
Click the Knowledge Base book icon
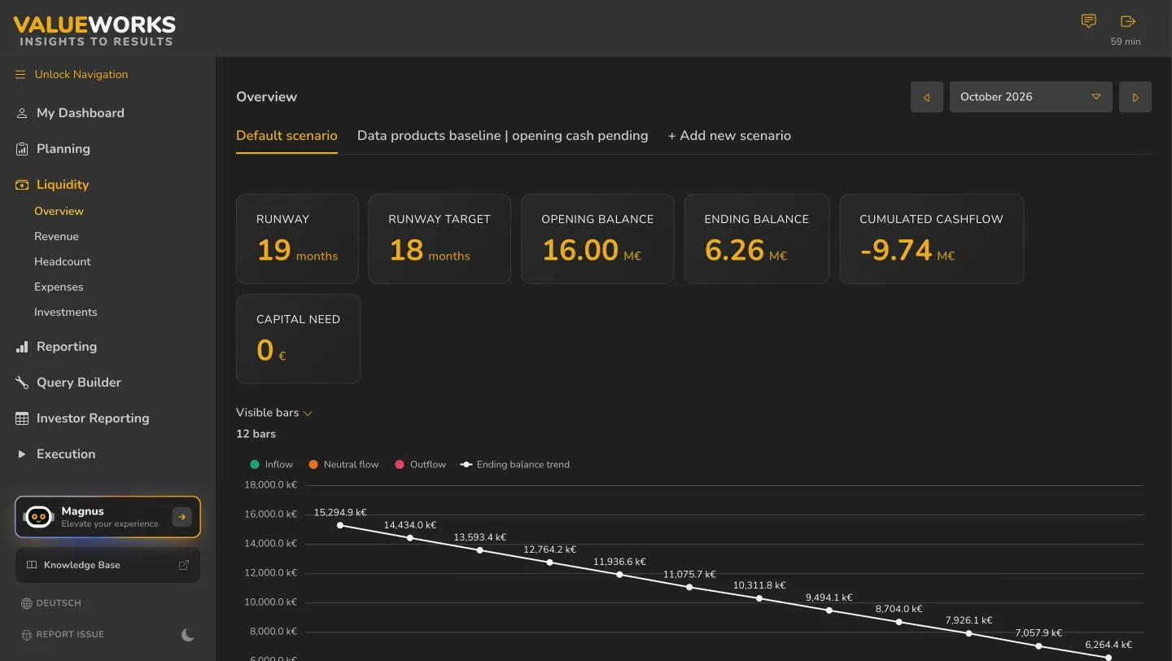click(x=32, y=565)
